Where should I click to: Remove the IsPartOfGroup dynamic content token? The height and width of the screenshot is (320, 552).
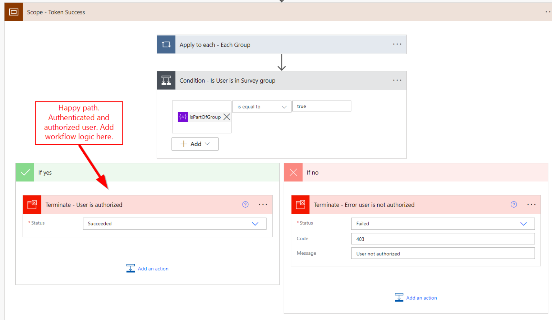point(226,117)
